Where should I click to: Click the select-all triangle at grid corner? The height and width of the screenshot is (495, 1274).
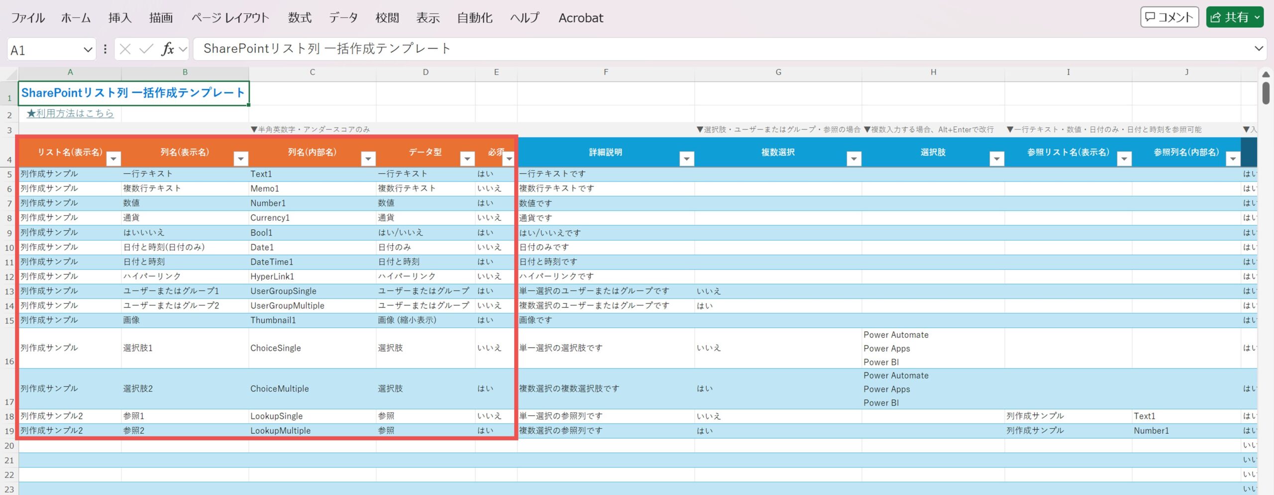pyautogui.click(x=10, y=75)
